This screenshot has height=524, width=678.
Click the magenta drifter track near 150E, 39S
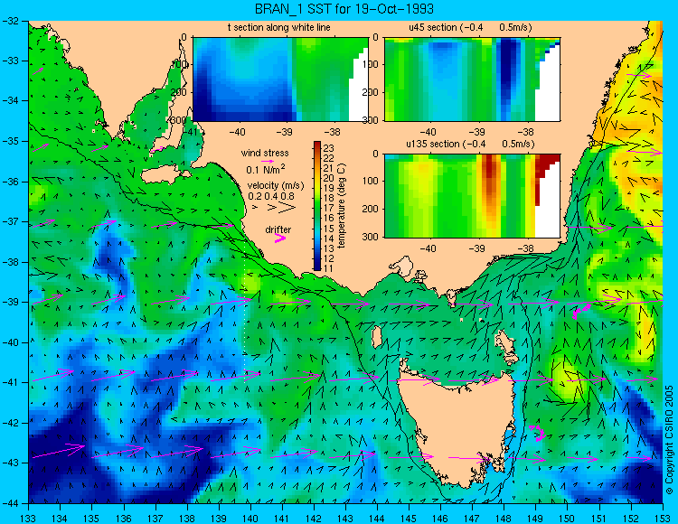tap(580, 311)
